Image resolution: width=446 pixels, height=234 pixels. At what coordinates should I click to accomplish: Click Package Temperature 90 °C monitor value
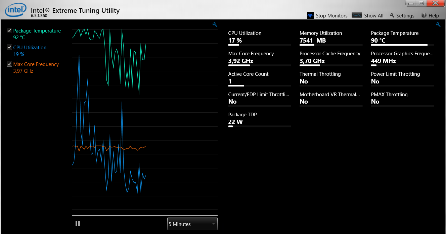pyautogui.click(x=378, y=41)
